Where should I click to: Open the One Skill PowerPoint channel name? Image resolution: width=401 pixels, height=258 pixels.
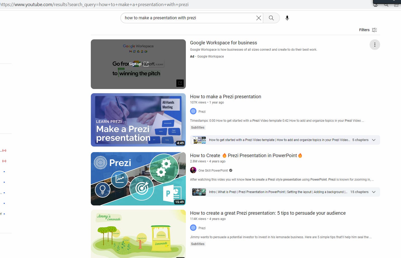[x=213, y=171]
